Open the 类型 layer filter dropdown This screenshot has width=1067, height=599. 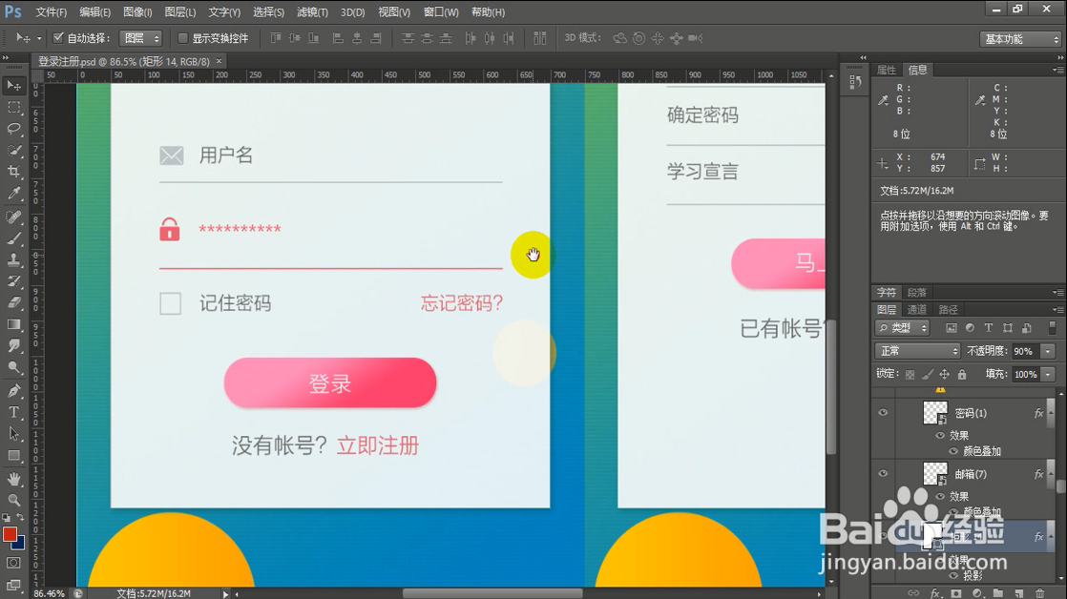[x=902, y=328]
